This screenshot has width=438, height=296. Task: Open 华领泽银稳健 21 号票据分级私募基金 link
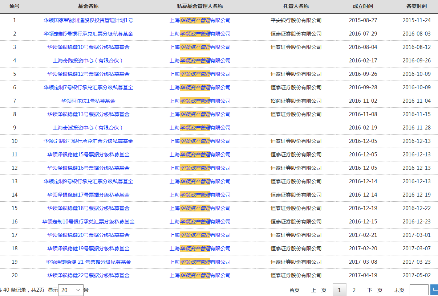tap(88, 262)
